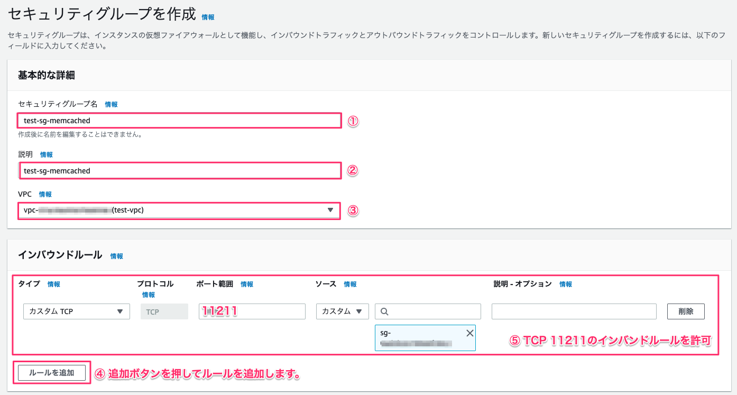Open the 情報 link beside セキュリティグループ名

pos(111,104)
